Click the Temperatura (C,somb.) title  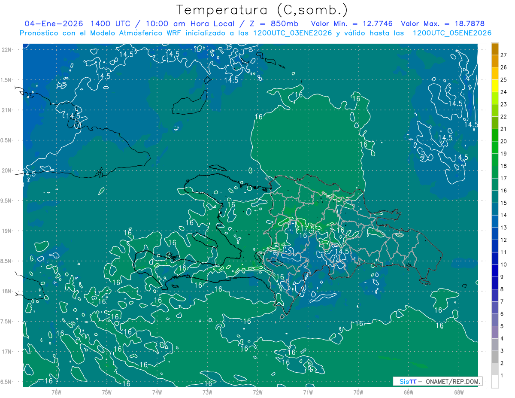click(262, 9)
